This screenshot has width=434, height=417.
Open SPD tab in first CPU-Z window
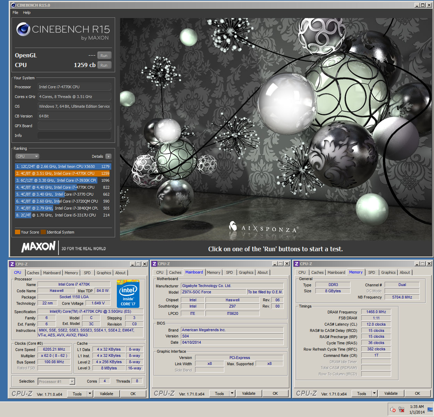pyautogui.click(x=87, y=273)
